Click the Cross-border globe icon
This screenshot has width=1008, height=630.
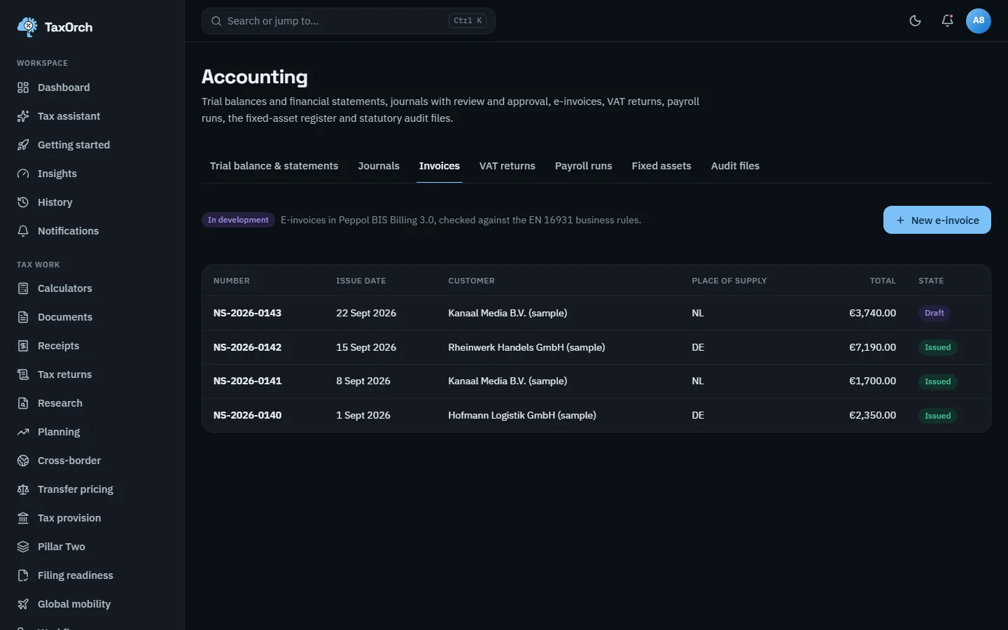23,461
